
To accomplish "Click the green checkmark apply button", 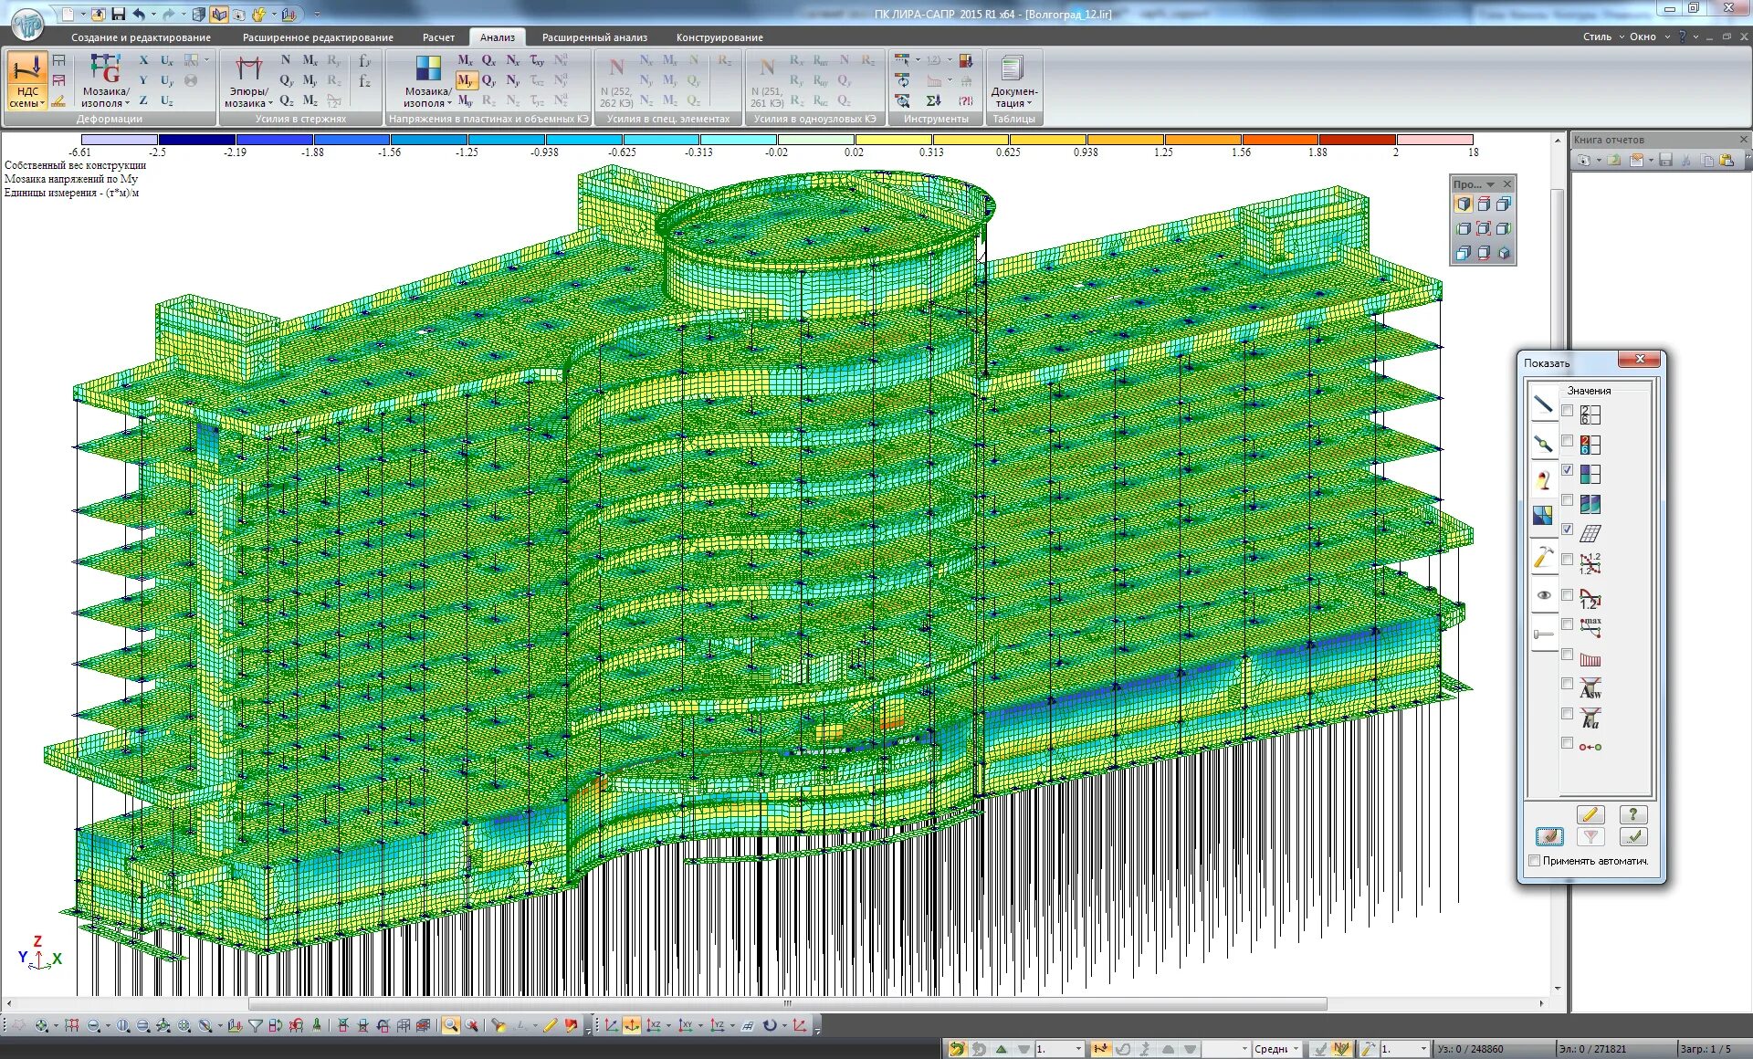I will coord(1632,836).
